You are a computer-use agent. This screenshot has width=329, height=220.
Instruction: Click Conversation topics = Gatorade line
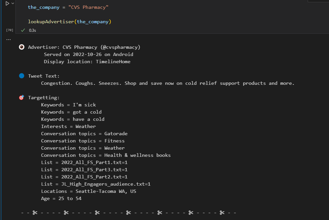[84, 134]
